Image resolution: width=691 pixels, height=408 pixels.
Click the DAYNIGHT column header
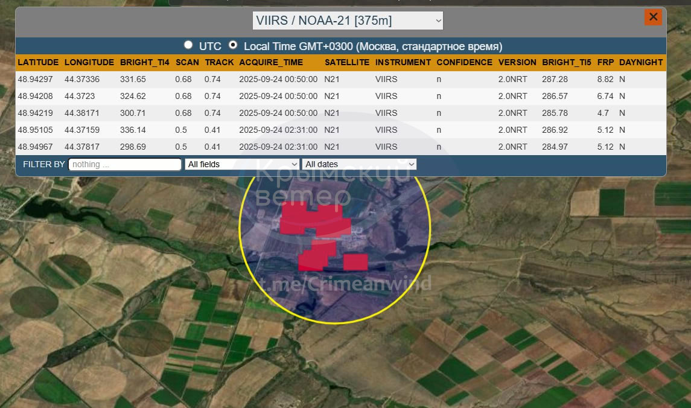point(641,62)
